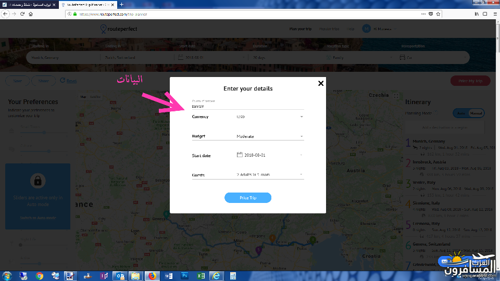Switch to Firefox in the taskbar

click(x=152, y=276)
